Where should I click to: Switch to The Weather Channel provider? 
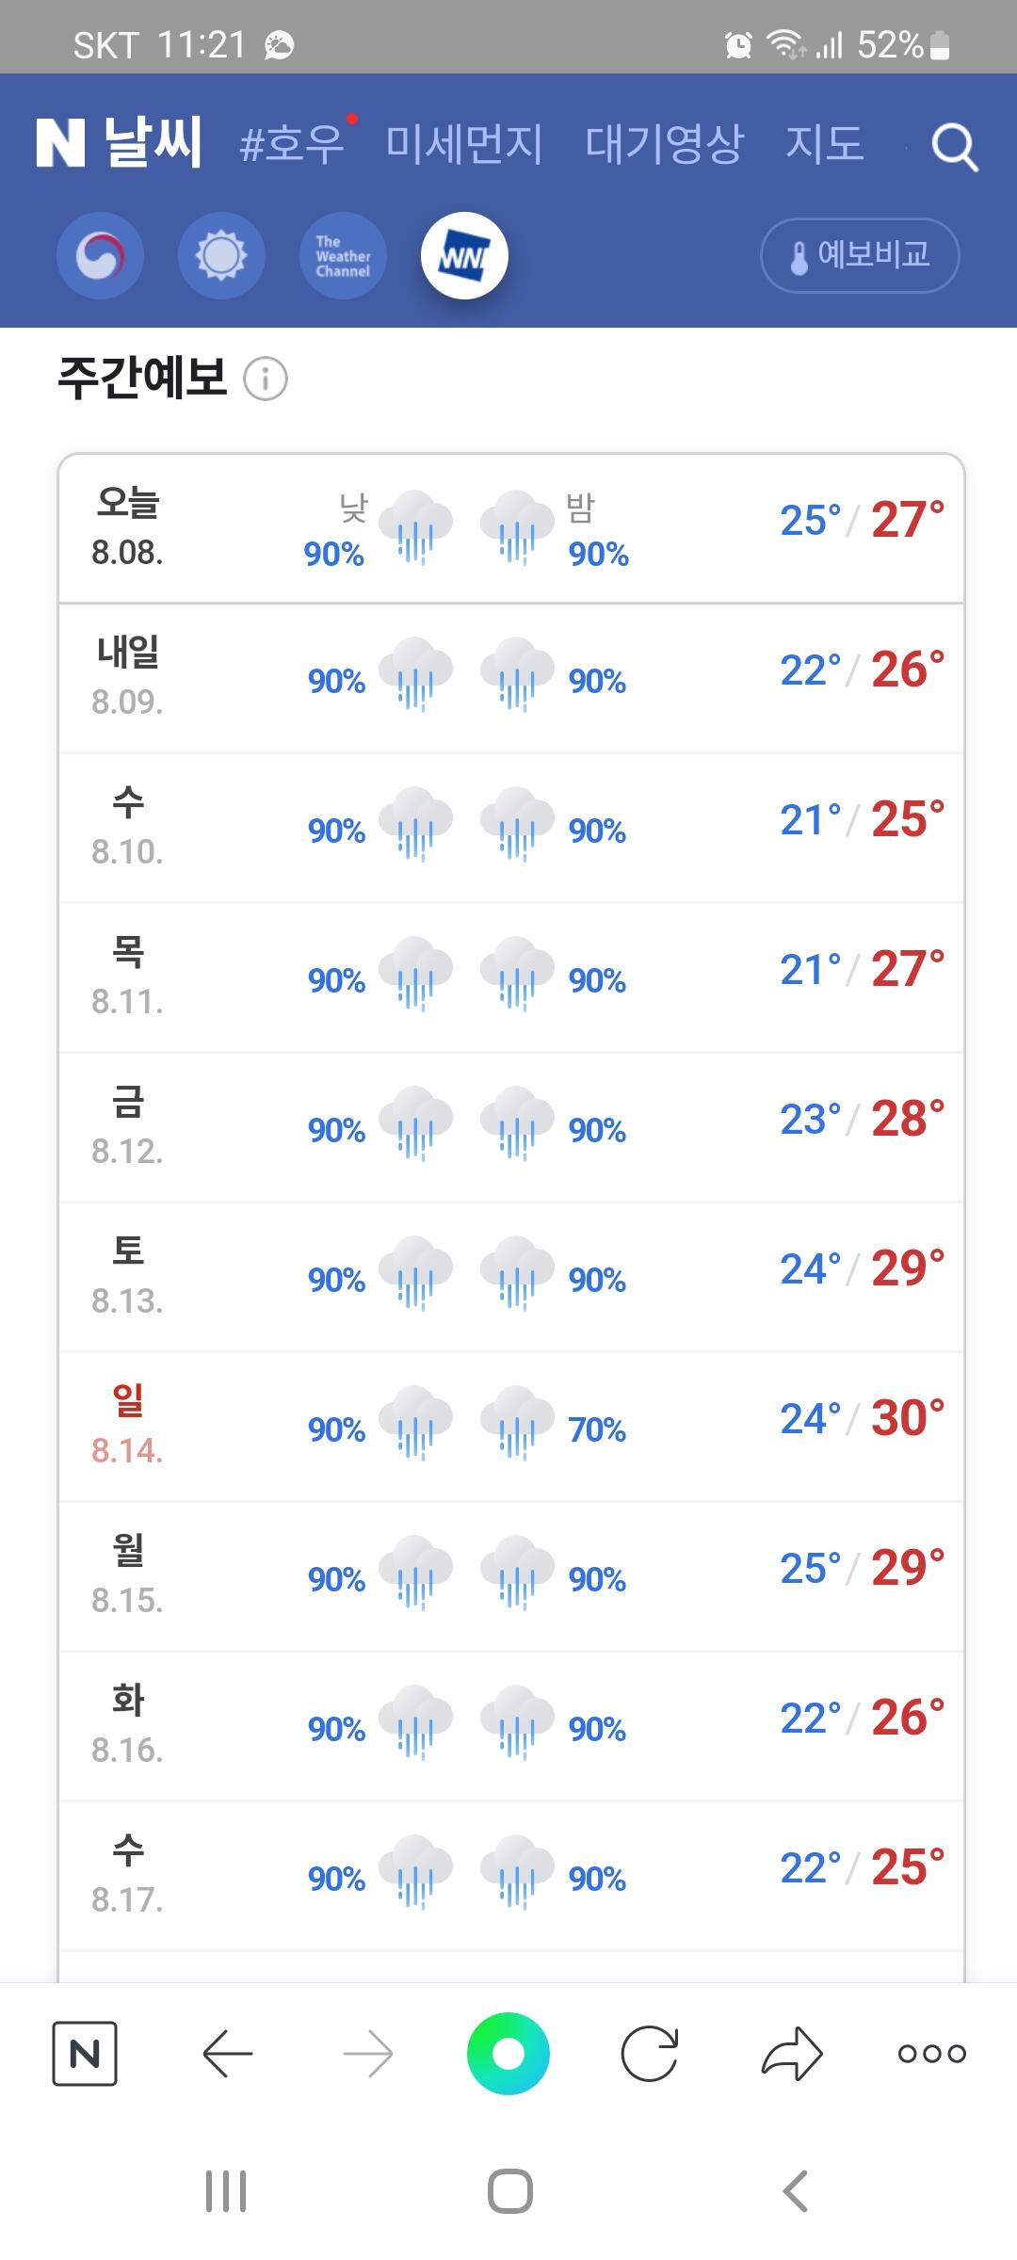click(x=343, y=256)
